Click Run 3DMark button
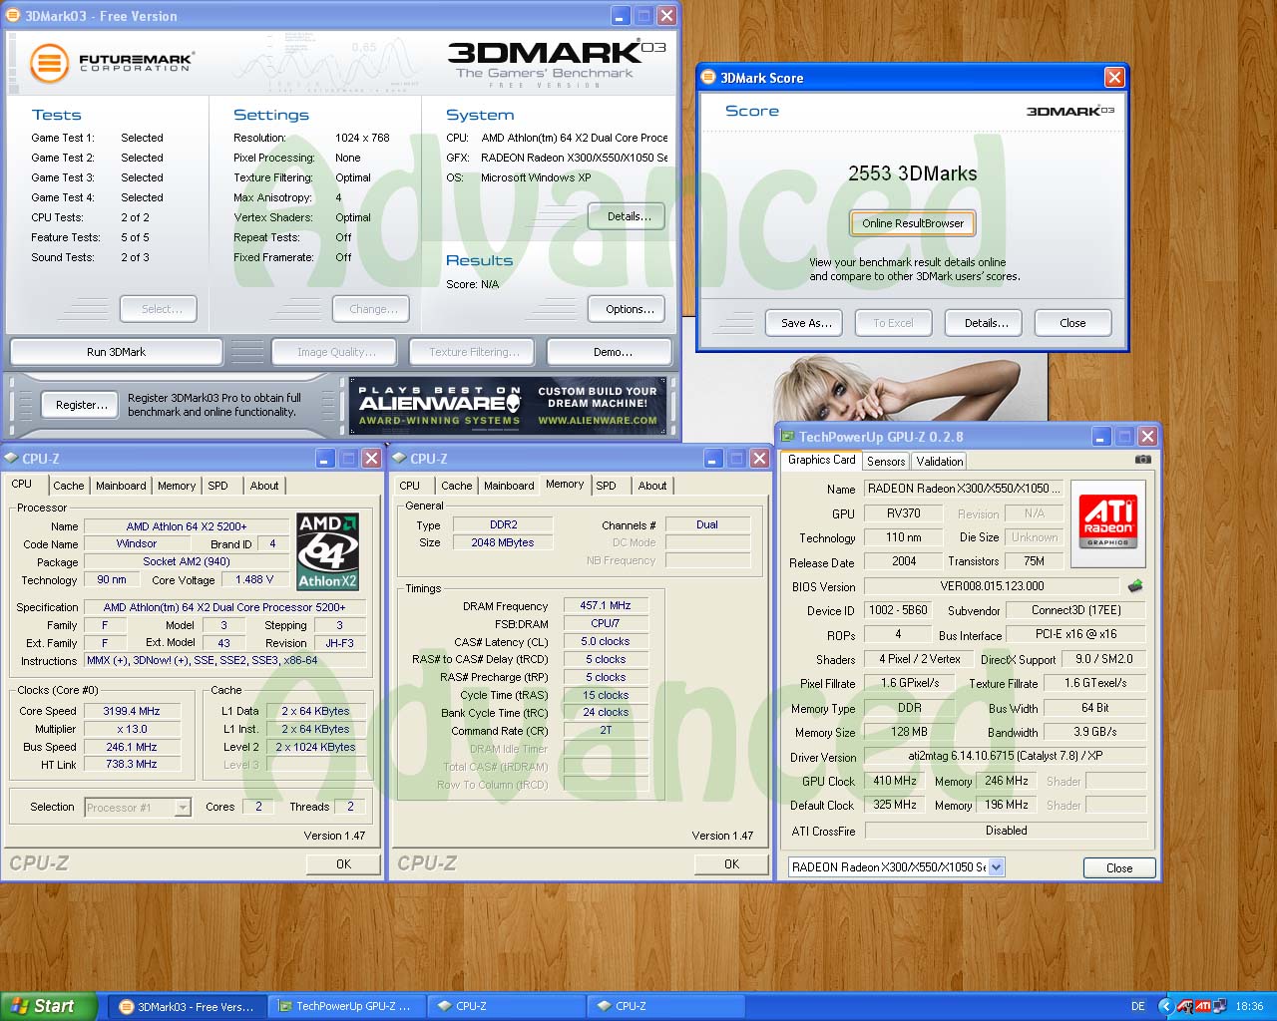Viewport: 1277px width, 1021px height. [x=116, y=352]
